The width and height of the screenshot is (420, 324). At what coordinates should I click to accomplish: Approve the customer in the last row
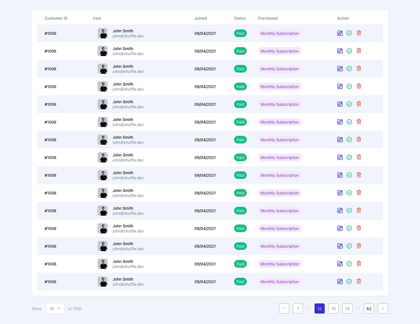(x=349, y=282)
